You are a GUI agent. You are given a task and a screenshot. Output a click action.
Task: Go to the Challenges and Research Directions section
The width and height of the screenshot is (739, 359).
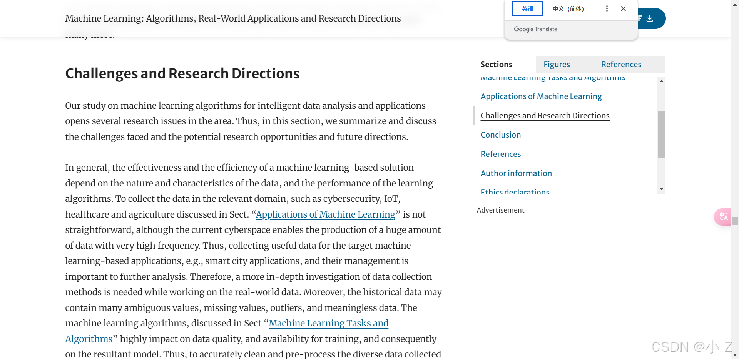[x=545, y=116]
